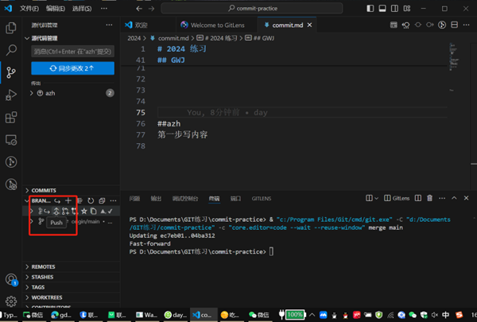Switch to the GITLENS panel tab
Screen dimensions: 477x322
pyautogui.click(x=262, y=199)
